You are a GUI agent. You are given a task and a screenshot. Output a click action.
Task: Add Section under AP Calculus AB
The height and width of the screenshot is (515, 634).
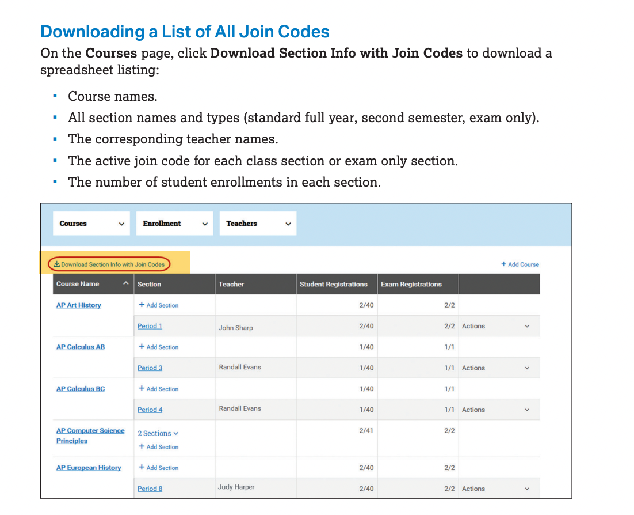click(x=159, y=347)
